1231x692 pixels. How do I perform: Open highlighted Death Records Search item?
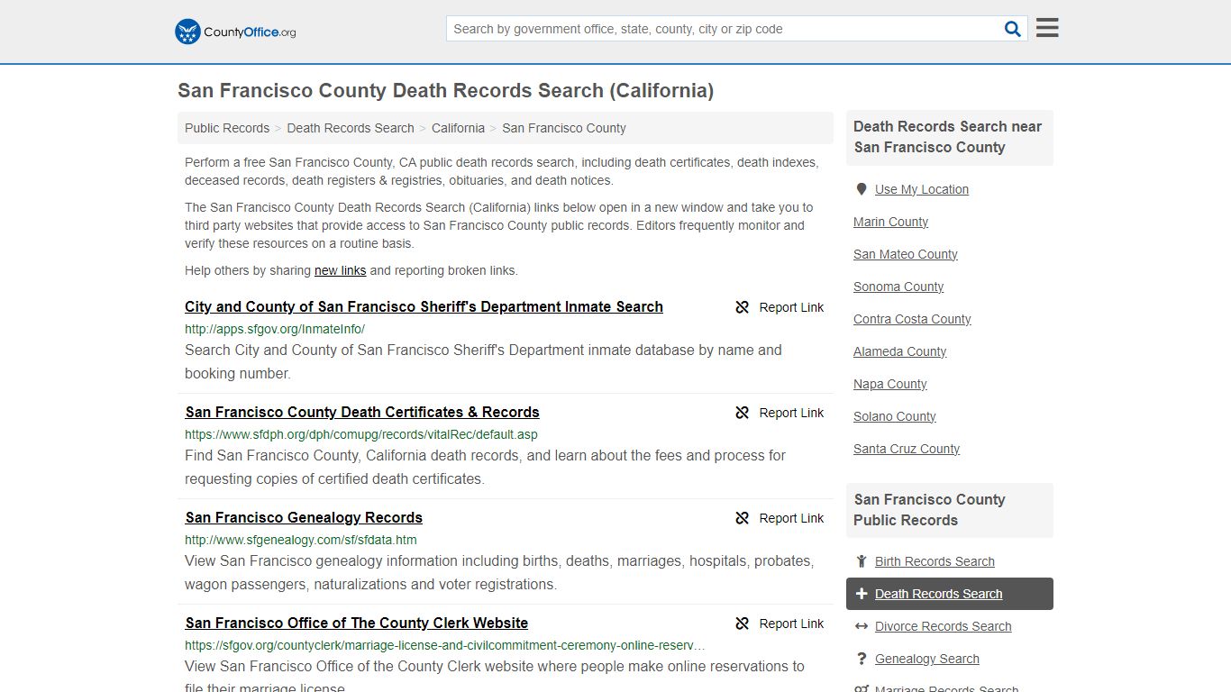tap(950, 594)
